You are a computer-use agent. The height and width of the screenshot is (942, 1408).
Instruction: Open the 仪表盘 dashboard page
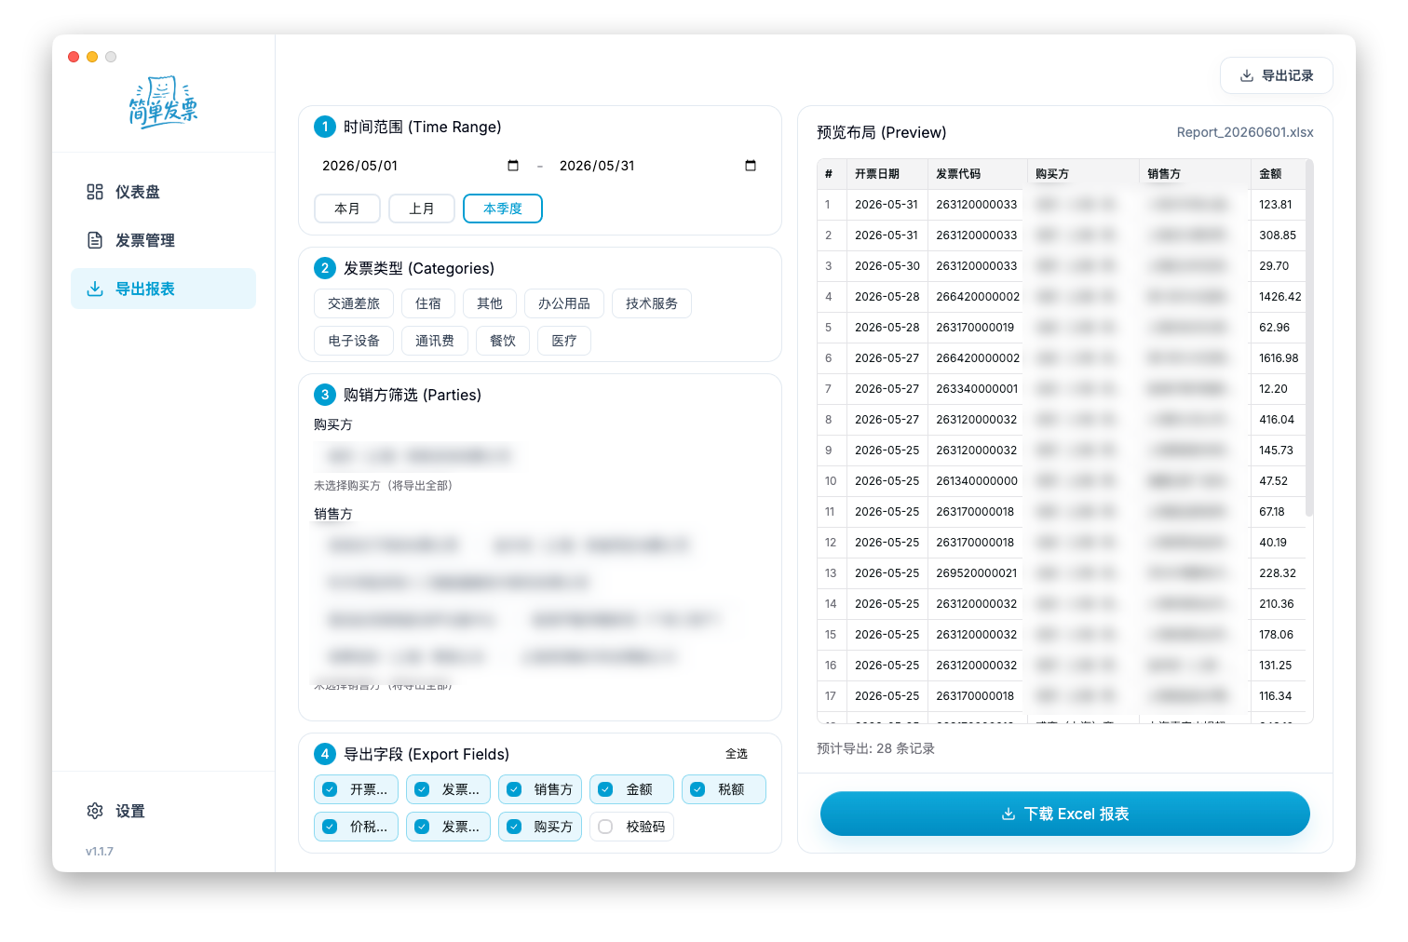pyautogui.click(x=163, y=192)
